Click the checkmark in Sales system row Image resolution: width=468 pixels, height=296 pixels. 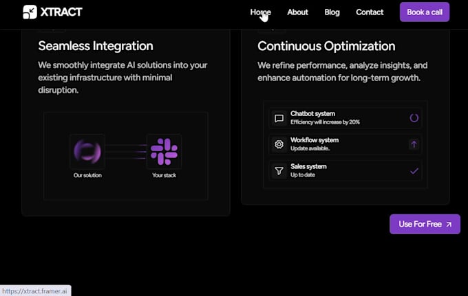tap(414, 171)
